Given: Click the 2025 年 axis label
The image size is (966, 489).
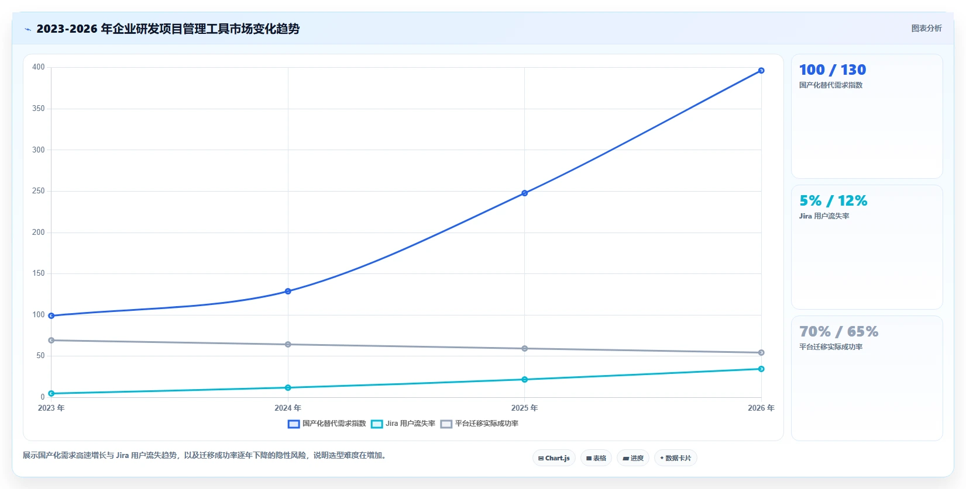Looking at the screenshot, I should pyautogui.click(x=524, y=408).
